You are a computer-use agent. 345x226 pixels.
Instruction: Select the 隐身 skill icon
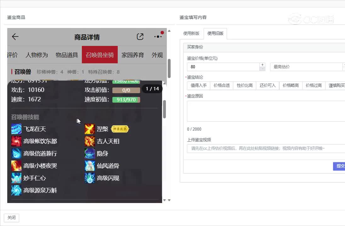90,153
